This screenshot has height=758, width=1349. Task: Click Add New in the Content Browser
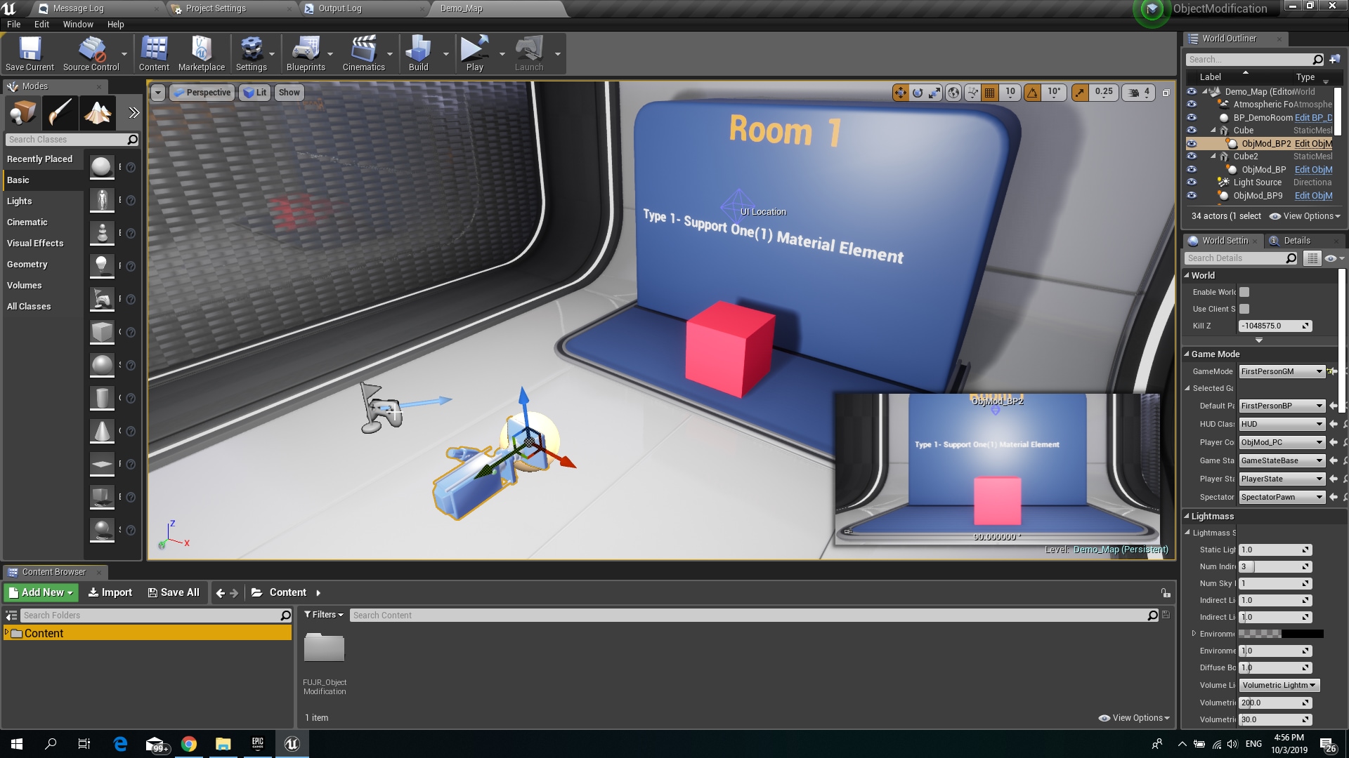40,592
